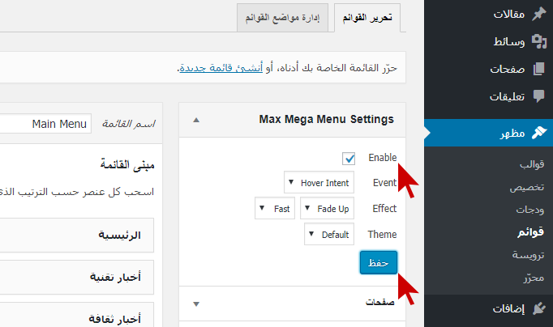Save settings with the حفظ button
This screenshot has height=327, width=553.
(379, 262)
